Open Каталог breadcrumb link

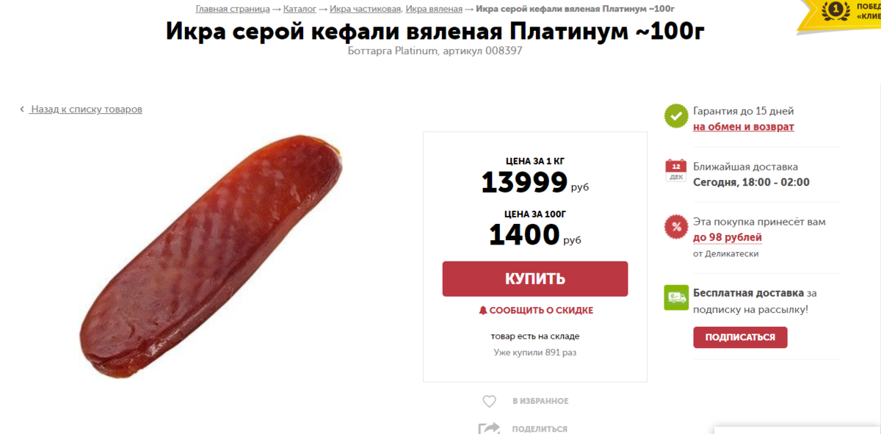pos(300,9)
